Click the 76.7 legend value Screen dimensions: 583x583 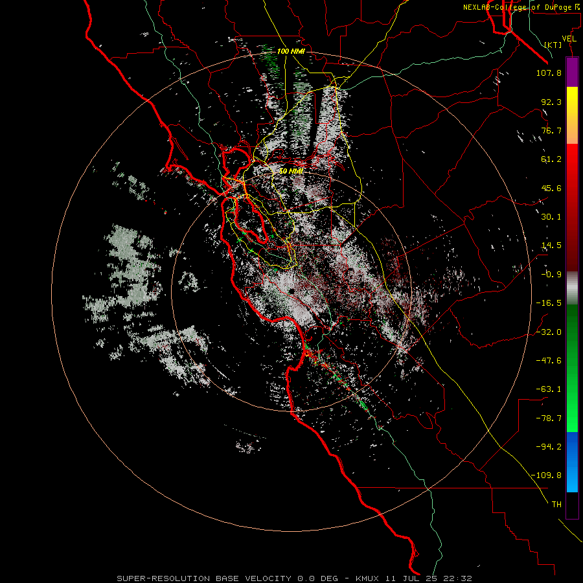(551, 130)
